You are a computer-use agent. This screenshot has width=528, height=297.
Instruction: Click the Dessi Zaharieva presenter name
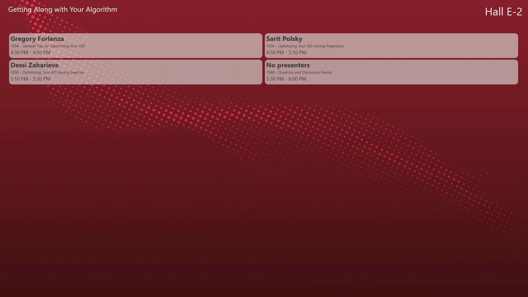click(x=34, y=65)
